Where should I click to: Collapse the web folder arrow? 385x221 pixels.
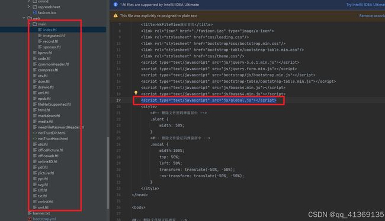(x=24, y=18)
